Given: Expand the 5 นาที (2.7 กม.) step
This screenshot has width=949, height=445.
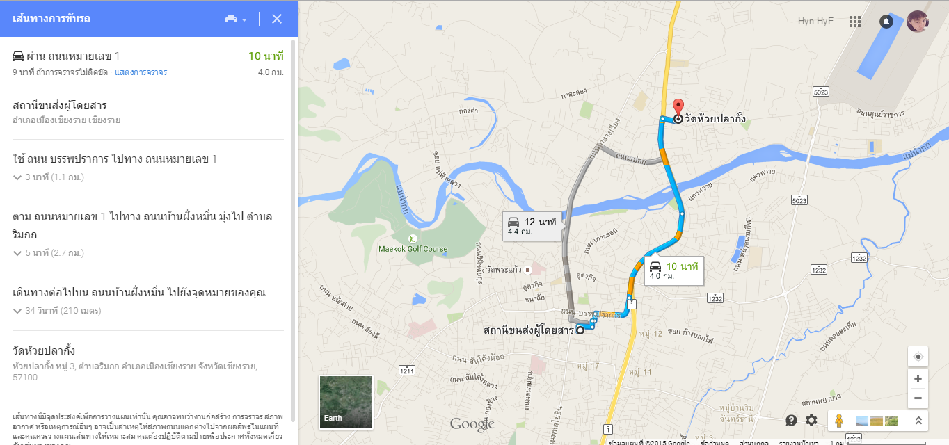Looking at the screenshot, I should tap(49, 253).
